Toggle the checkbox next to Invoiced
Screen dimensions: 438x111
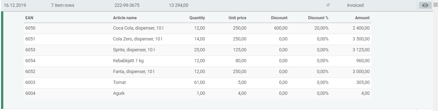pos(328,5)
